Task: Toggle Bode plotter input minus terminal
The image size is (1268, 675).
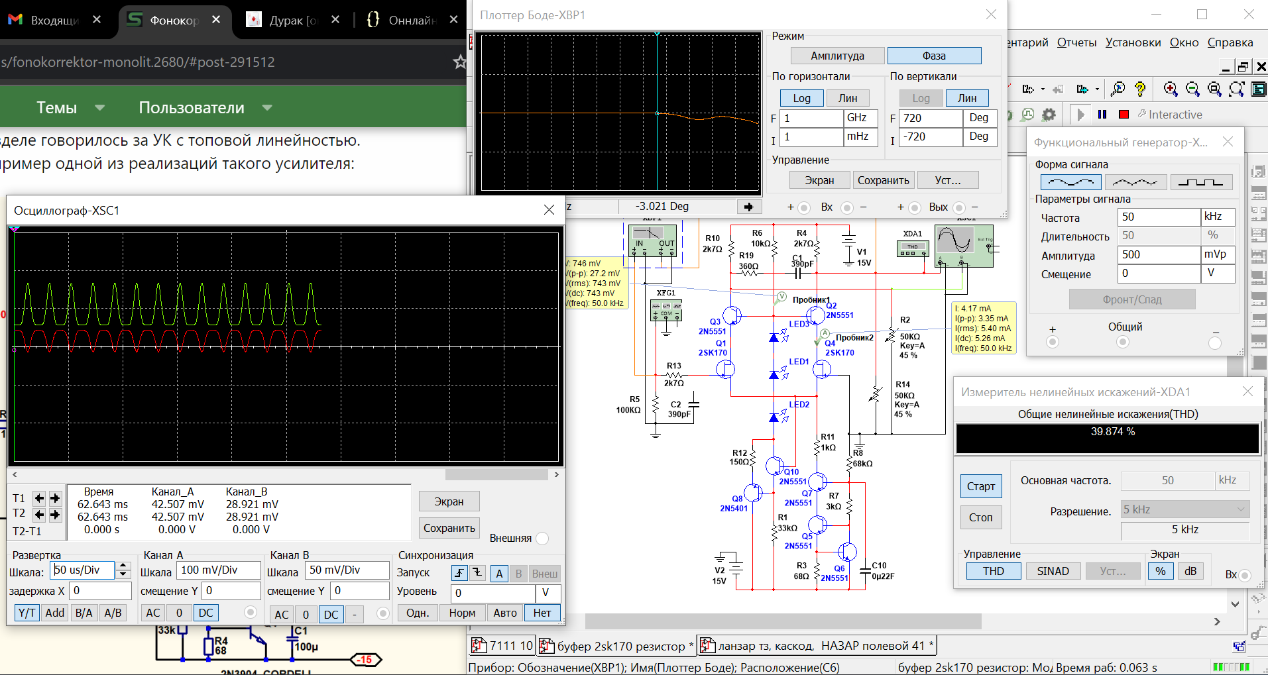Action: point(847,208)
